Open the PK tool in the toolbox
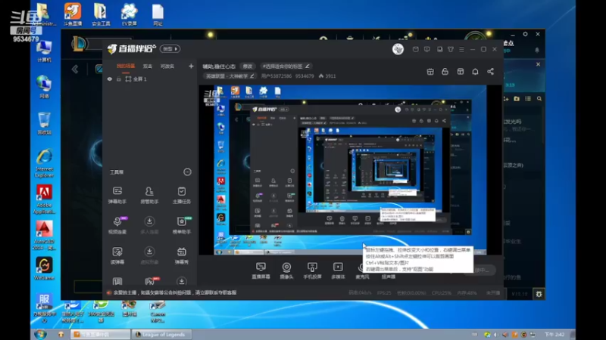 tap(150, 281)
